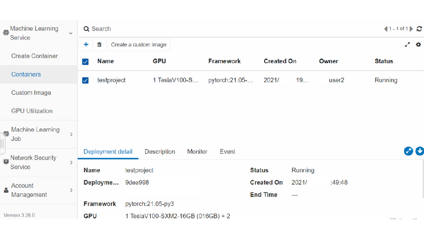Image resolution: width=424 pixels, height=239 pixels.
Task: Open GPU Utilization in sidebar
Action: [x=32, y=111]
